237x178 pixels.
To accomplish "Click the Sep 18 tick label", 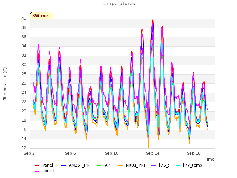I will pyautogui.click(x=194, y=153).
